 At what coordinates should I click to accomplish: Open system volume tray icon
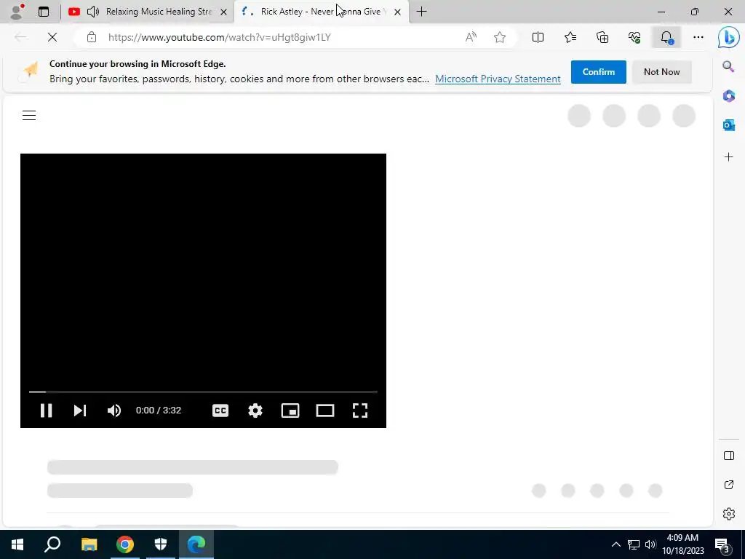(x=650, y=544)
